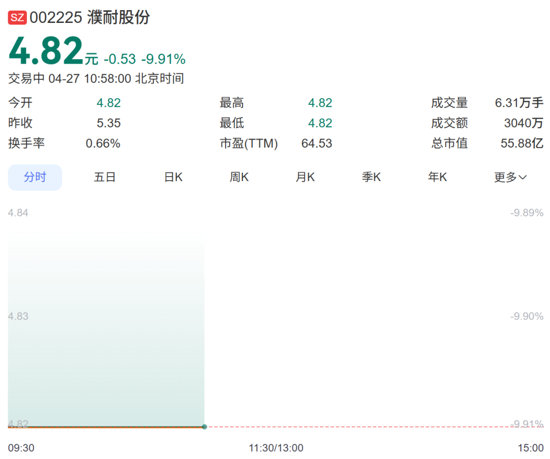This screenshot has height=459, width=550.
Task: Click the 换手率 value 0.66%
Action: [x=103, y=144]
